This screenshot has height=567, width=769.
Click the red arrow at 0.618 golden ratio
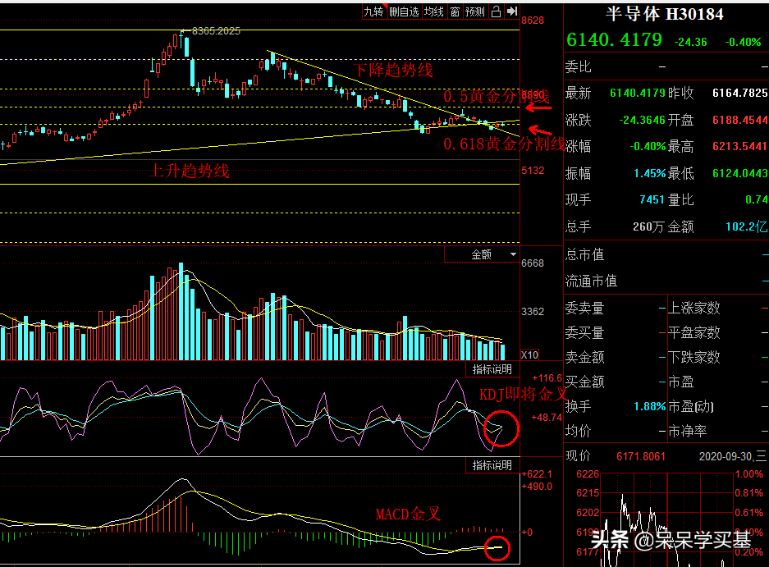(540, 130)
